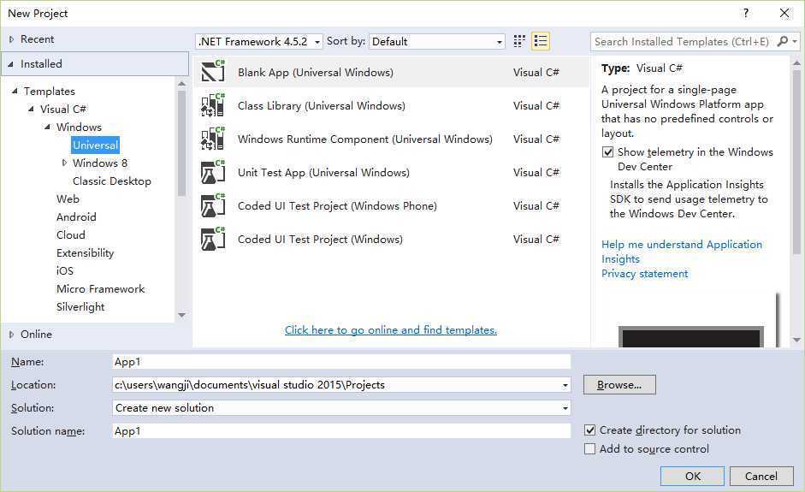This screenshot has width=805, height=492.
Task: Open the help question mark button
Action: click(745, 13)
